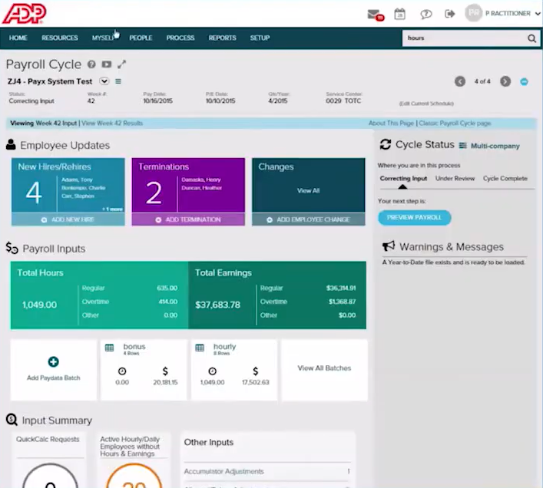
Task: Open the Terminations tile
Action: pos(188,185)
